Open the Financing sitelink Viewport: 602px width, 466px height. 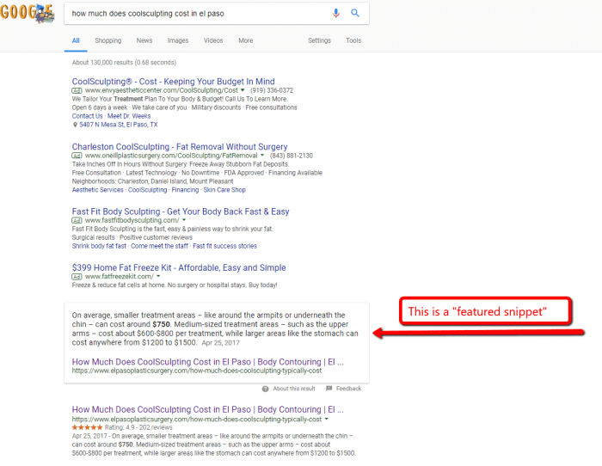pyautogui.click(x=185, y=190)
